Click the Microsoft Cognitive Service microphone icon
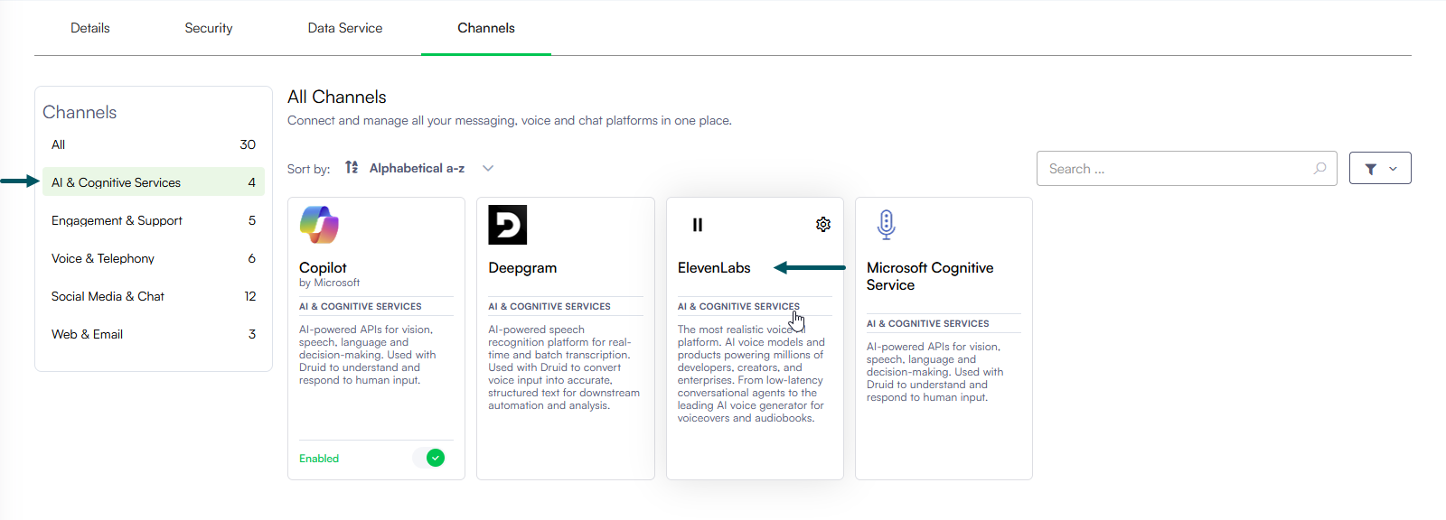This screenshot has height=520, width=1446. 886,224
